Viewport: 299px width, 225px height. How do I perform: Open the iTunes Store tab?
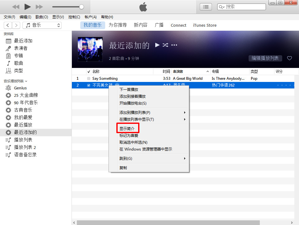(205, 25)
